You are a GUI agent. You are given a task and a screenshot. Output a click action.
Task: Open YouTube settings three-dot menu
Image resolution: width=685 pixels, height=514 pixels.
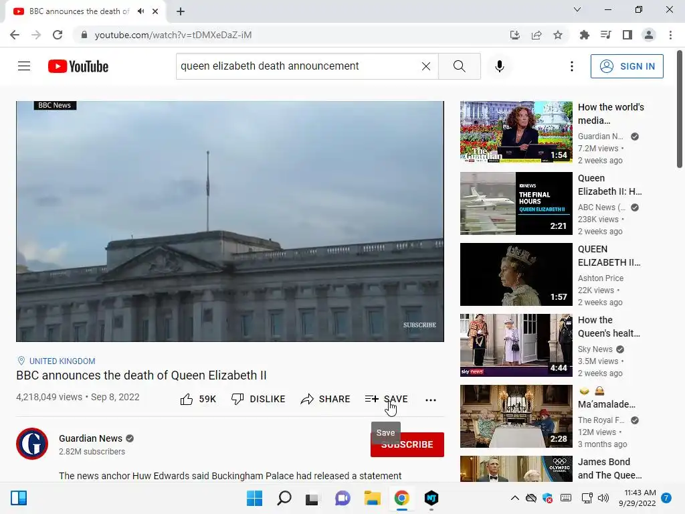click(571, 66)
